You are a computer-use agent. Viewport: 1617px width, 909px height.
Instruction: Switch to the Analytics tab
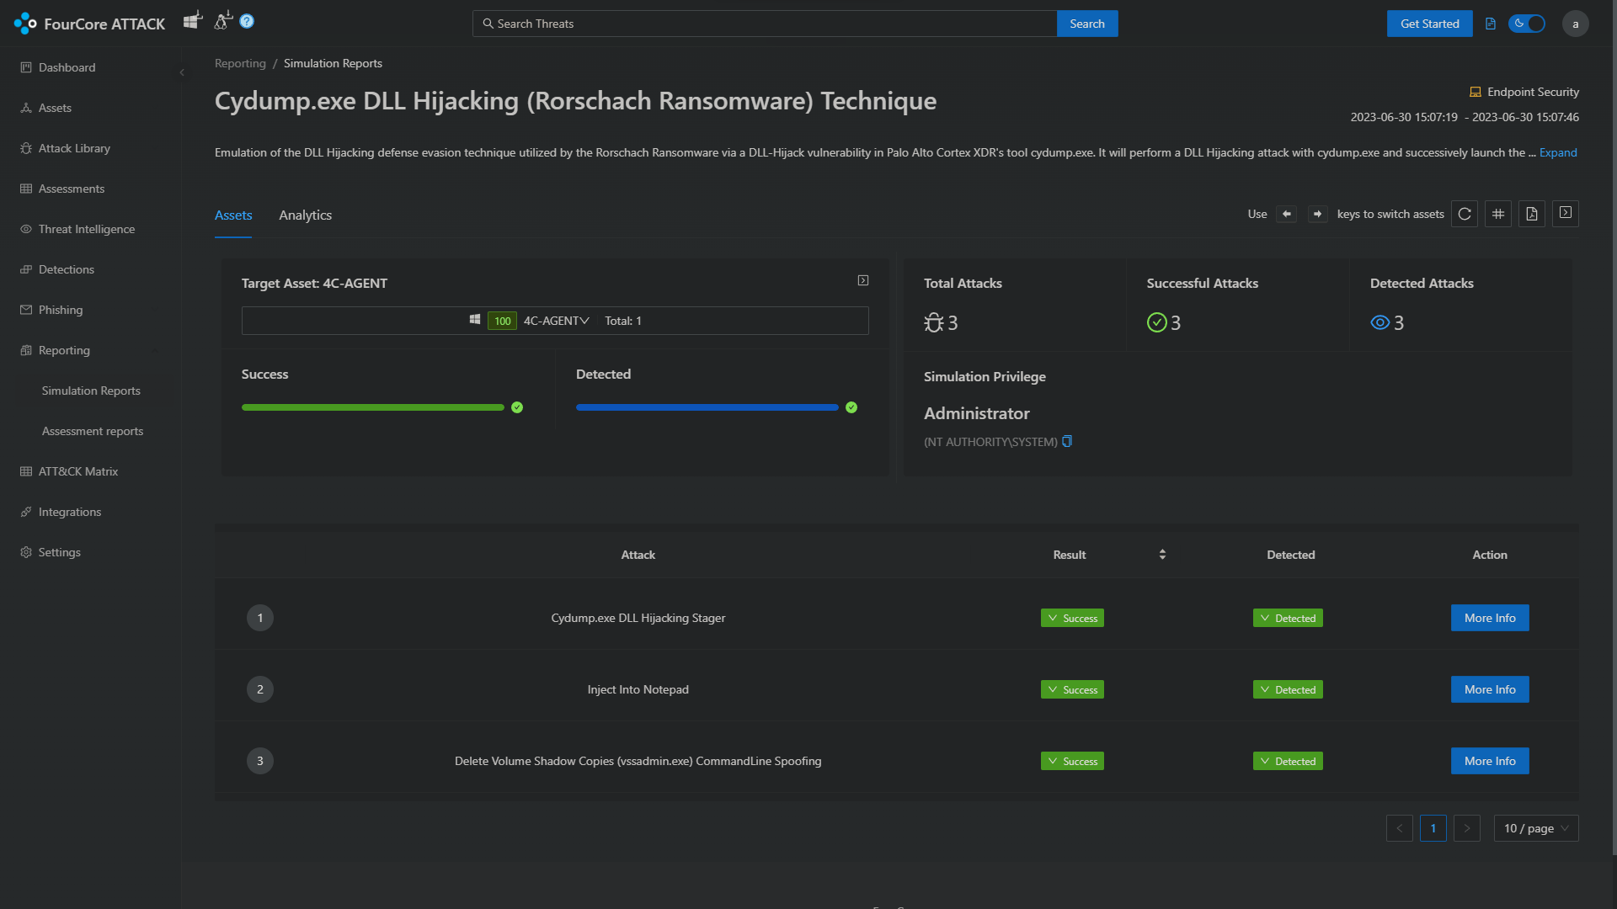coord(305,215)
